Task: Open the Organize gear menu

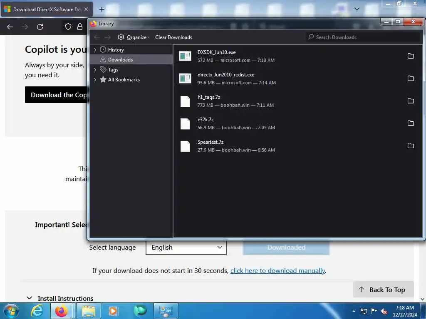Action: point(134,37)
